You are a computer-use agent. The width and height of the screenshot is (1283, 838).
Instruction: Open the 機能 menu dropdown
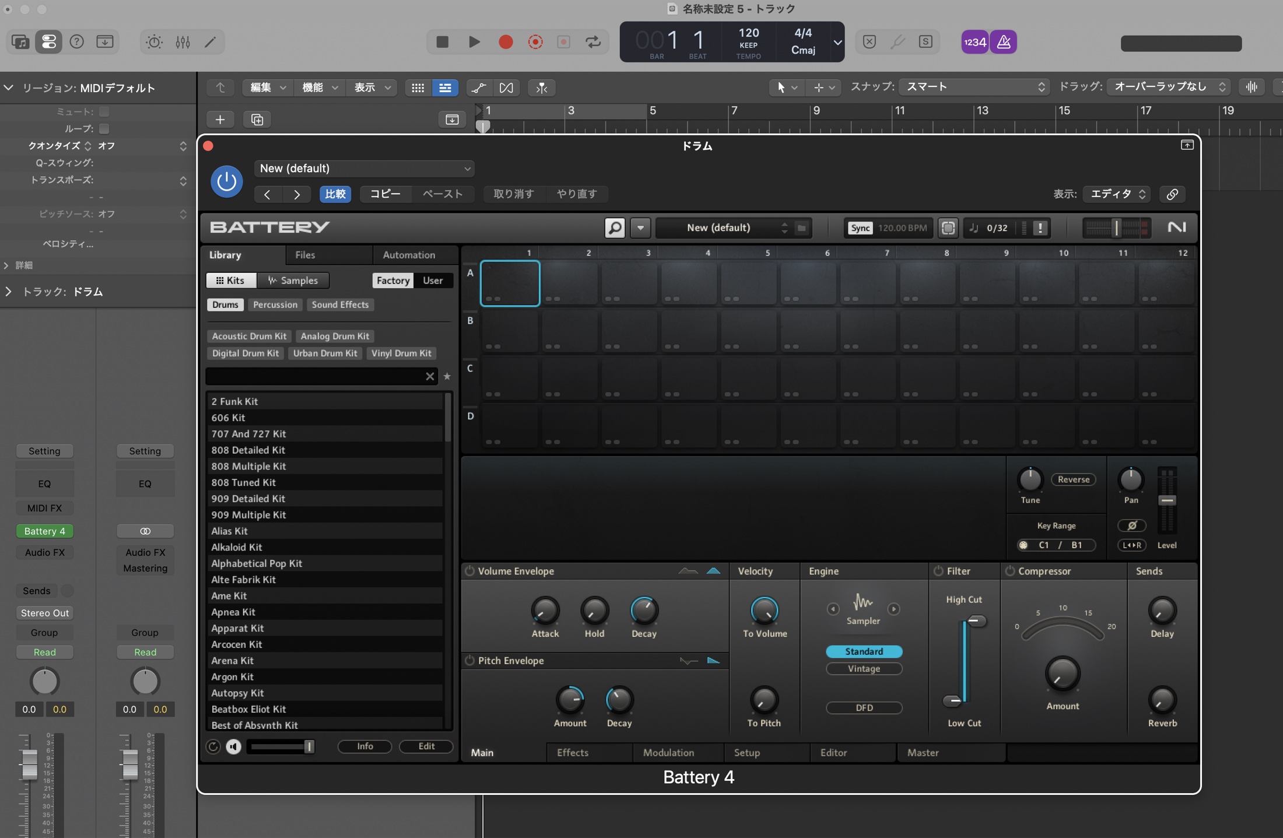(320, 87)
